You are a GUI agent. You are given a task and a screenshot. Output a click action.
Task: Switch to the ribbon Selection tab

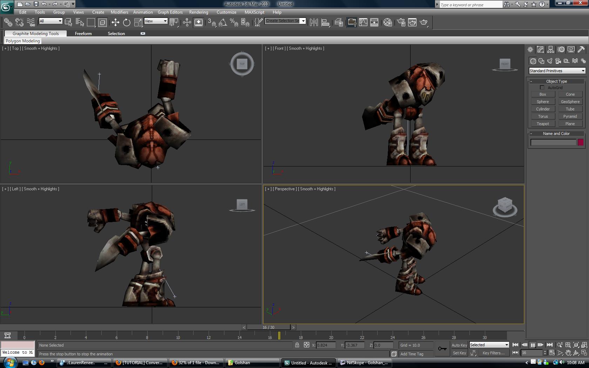116,34
